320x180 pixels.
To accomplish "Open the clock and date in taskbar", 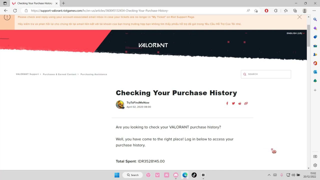I will click(x=310, y=175).
